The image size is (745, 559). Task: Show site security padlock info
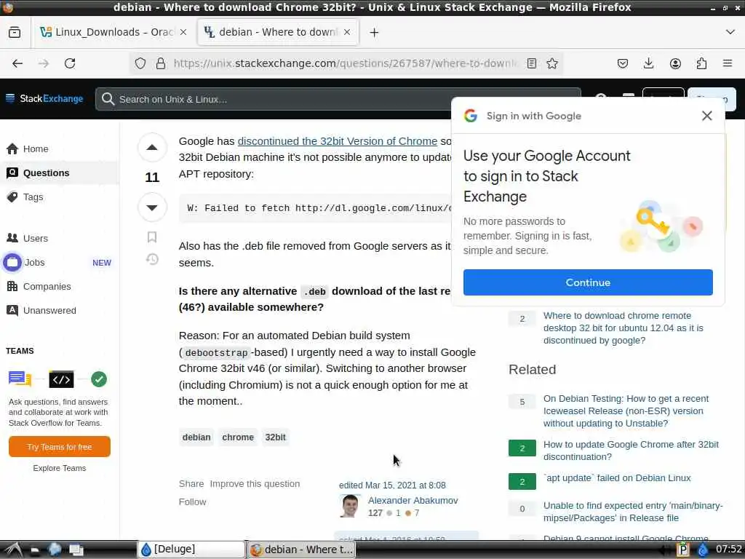pos(161,63)
